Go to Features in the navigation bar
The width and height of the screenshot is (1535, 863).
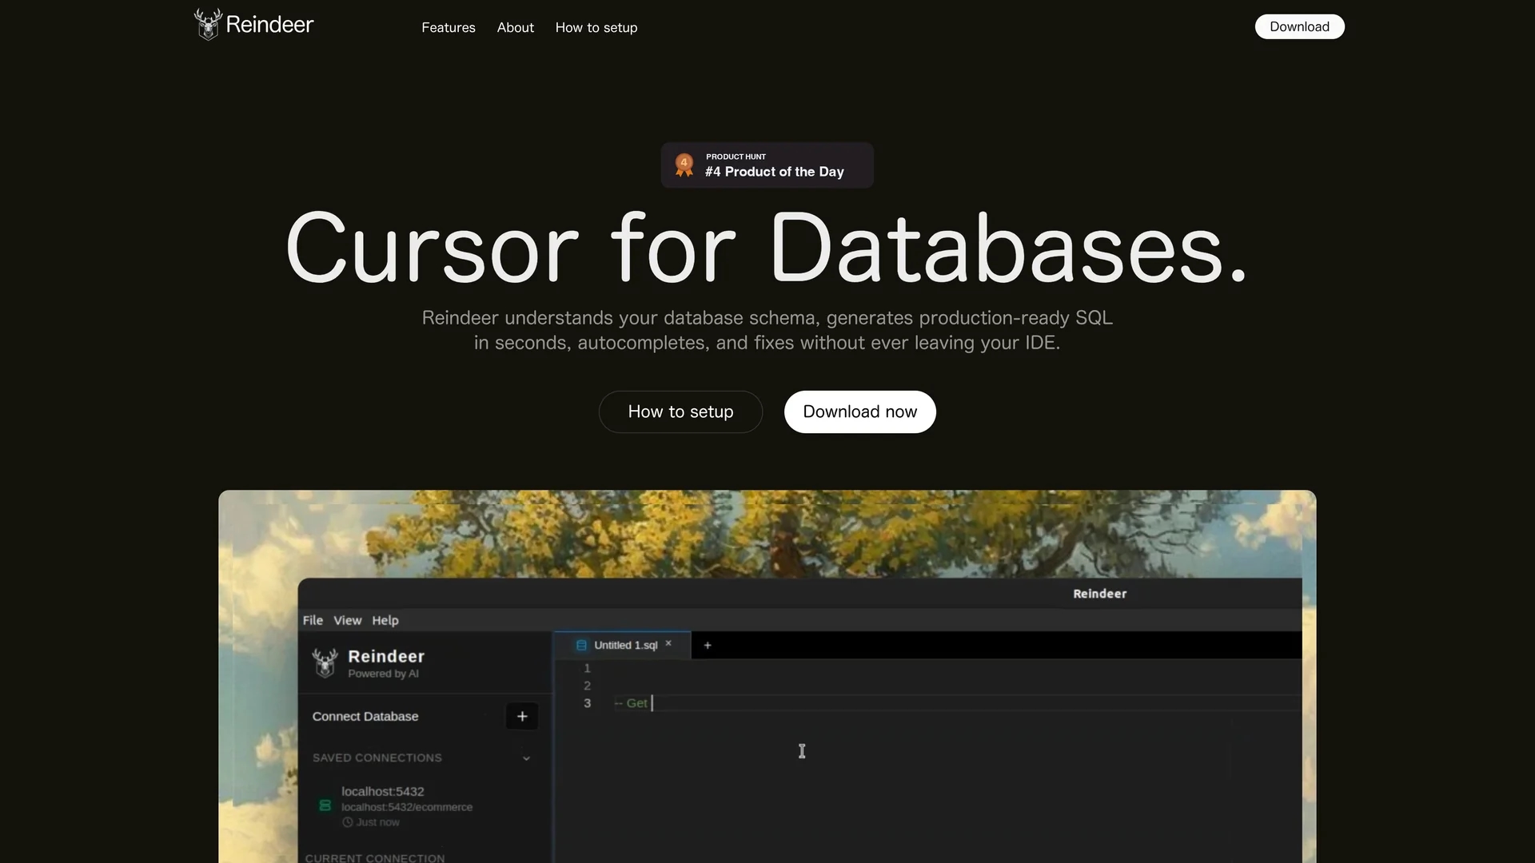click(x=449, y=27)
